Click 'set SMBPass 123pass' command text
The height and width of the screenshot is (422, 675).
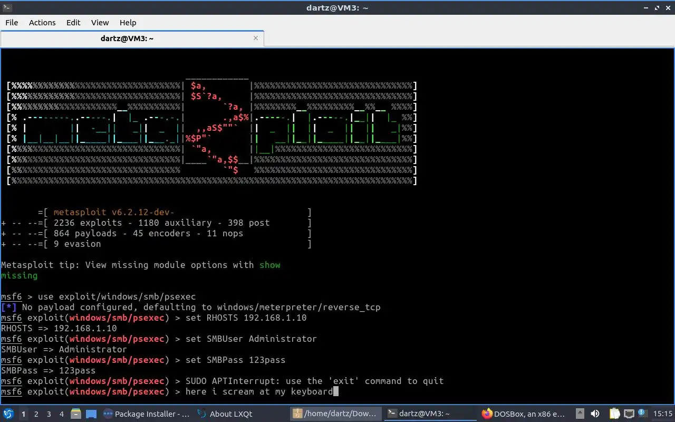pos(235,360)
